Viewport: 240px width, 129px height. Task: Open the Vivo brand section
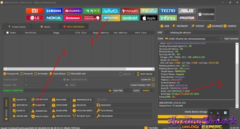(111, 11)
